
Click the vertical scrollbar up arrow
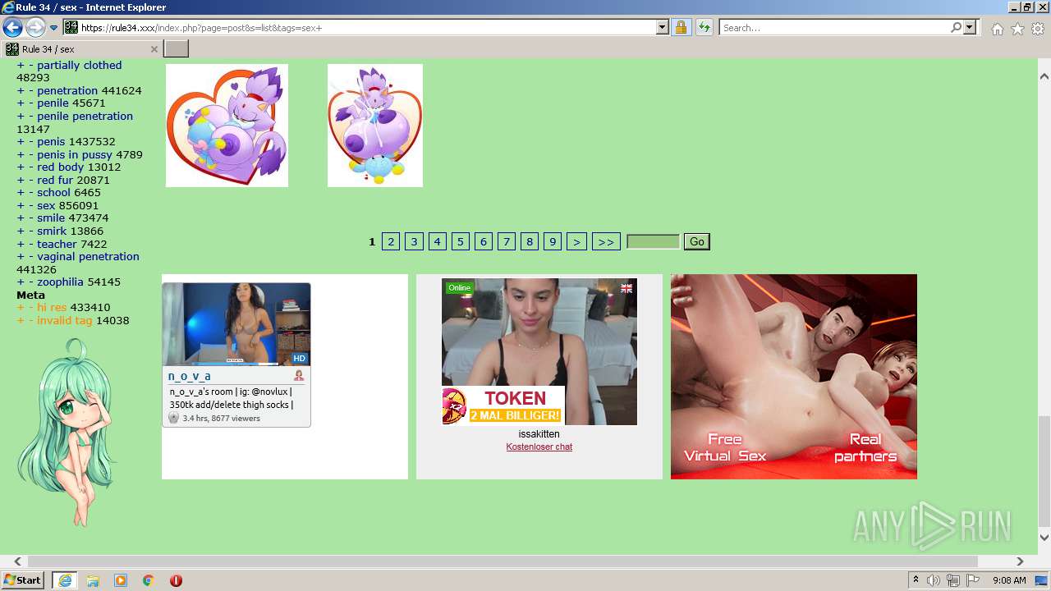tap(1044, 76)
